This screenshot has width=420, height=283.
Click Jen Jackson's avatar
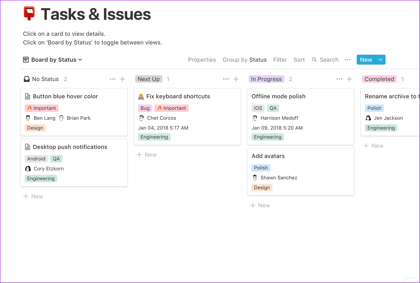pyautogui.click(x=368, y=118)
